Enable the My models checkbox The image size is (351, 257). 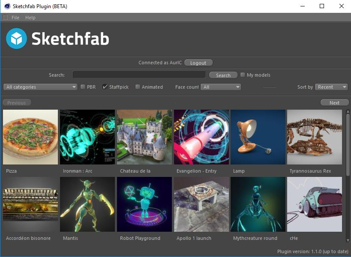click(x=243, y=75)
